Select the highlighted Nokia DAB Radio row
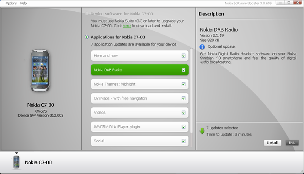The image size is (304, 174). point(139,70)
